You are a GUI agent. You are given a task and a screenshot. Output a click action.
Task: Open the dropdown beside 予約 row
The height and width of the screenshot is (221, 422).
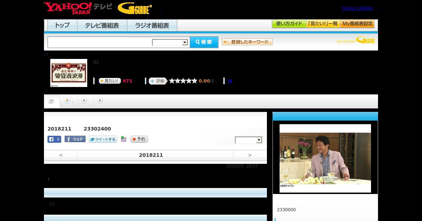tap(249, 140)
